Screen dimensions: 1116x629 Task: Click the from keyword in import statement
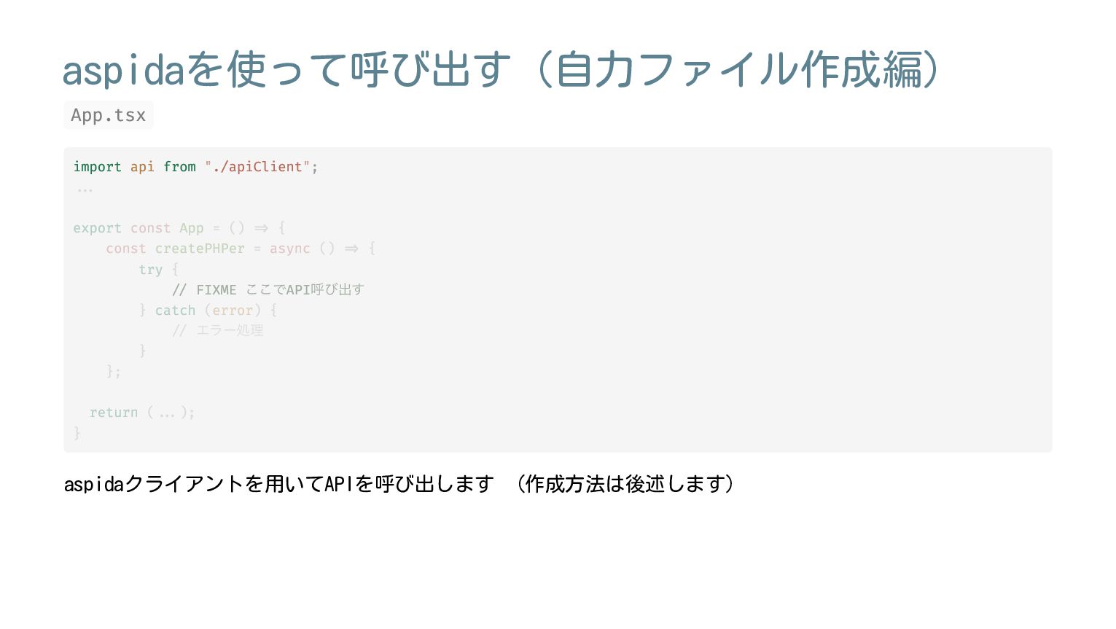click(179, 167)
